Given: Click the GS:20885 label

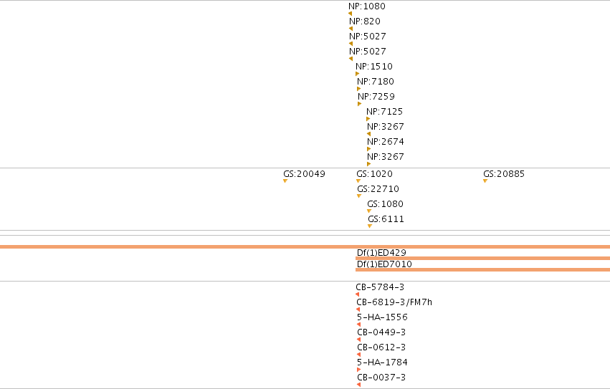Looking at the screenshot, I should [504, 174].
